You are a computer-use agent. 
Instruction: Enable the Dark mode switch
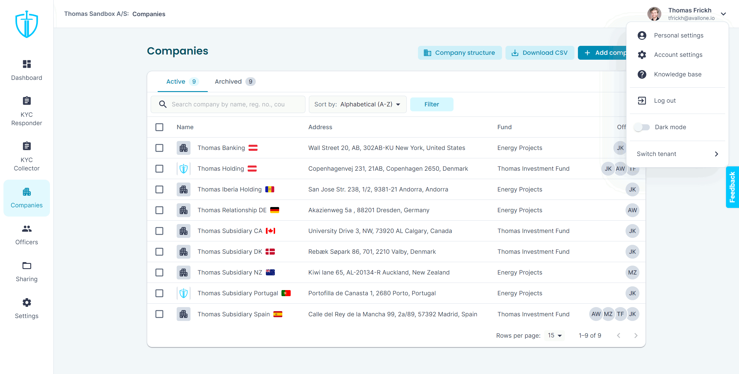click(642, 127)
